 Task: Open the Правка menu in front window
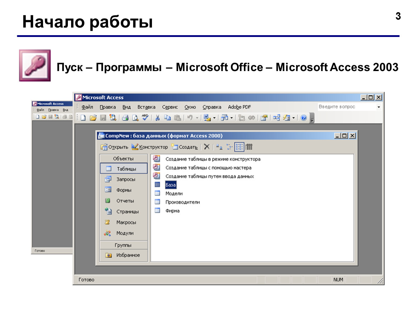tap(108, 107)
